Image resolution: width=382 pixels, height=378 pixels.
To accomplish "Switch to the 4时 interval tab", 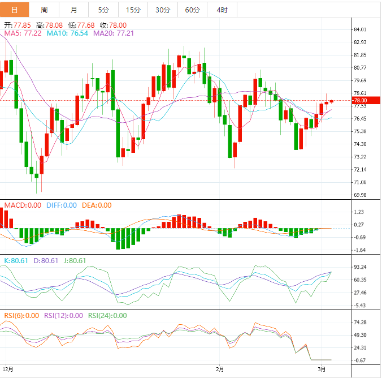I will [222, 10].
